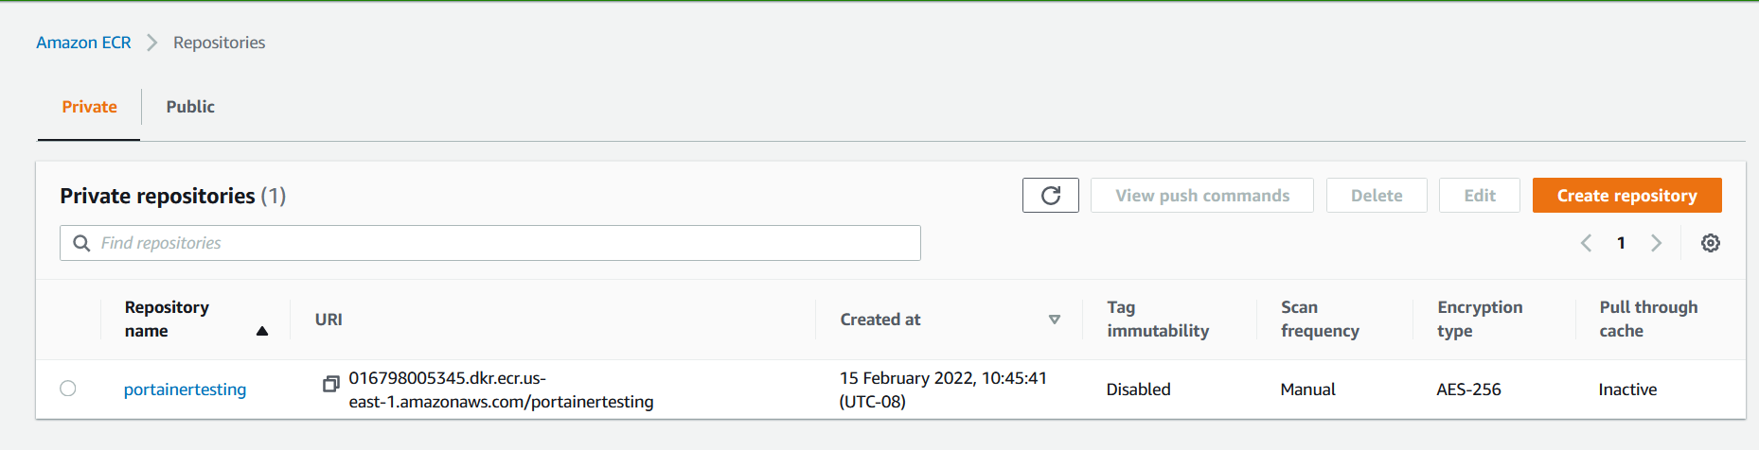Switch to the Public tab
The width and height of the screenshot is (1759, 450).
click(x=190, y=107)
